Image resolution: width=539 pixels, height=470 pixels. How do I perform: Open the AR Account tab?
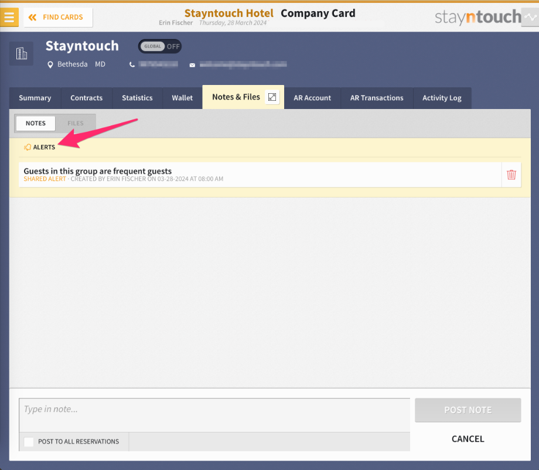[312, 98]
